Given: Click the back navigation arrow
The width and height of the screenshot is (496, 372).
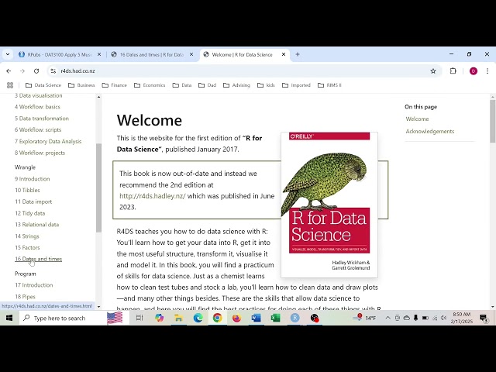Looking at the screenshot, I should (8, 71).
